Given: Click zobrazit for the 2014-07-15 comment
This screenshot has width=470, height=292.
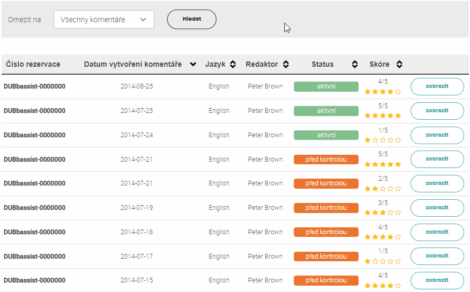Looking at the screenshot, I should pyautogui.click(x=437, y=280).
